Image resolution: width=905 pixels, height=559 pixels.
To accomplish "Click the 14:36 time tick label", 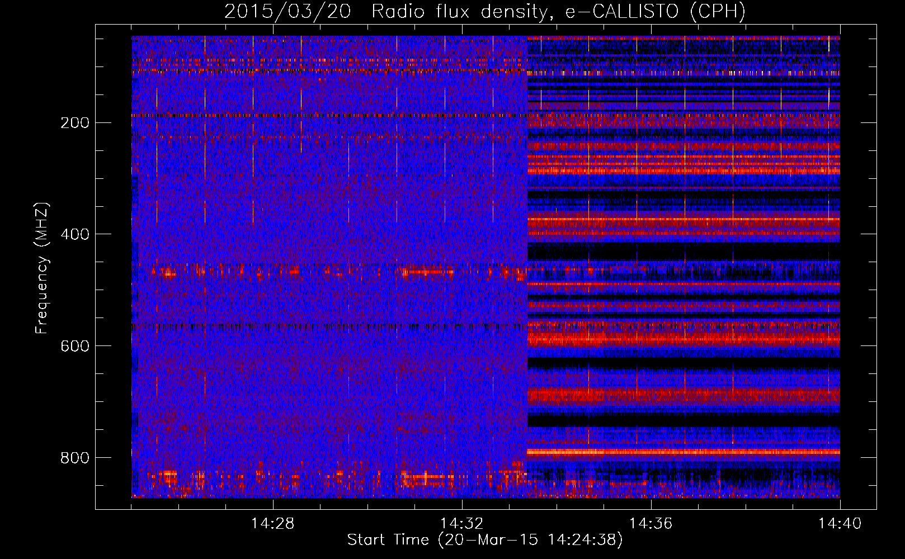I will (x=651, y=524).
